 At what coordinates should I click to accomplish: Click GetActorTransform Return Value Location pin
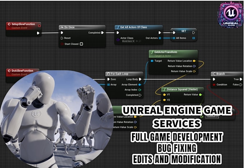pyautogui.click(x=194, y=61)
